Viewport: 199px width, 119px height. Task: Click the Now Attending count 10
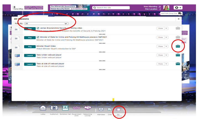click(x=160, y=7)
